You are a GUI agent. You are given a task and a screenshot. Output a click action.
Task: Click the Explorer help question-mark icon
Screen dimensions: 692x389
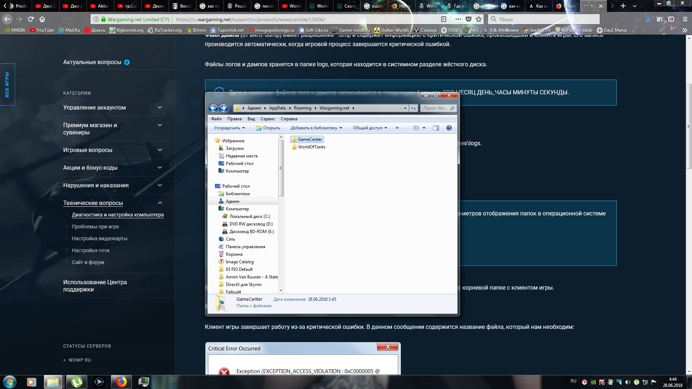point(449,128)
